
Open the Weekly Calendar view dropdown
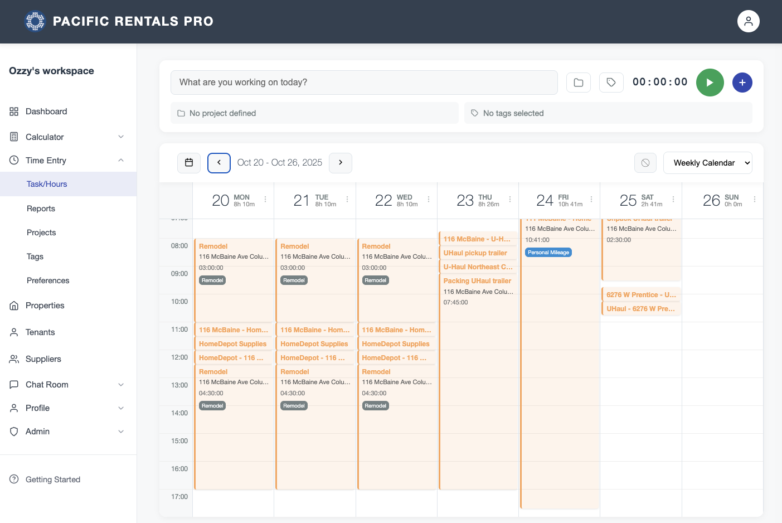(x=708, y=163)
